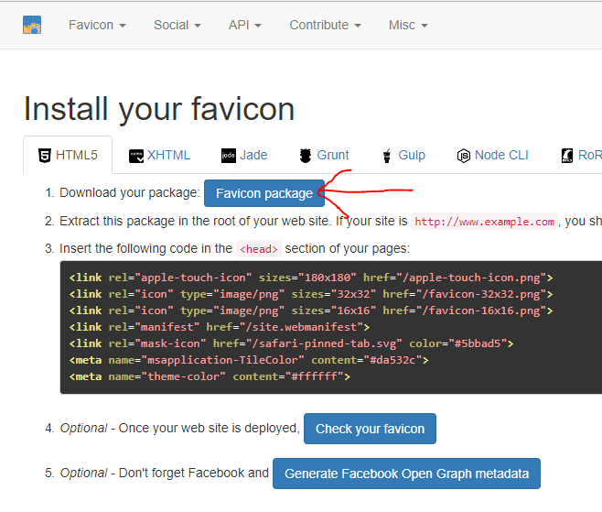The height and width of the screenshot is (512, 602).
Task: Download the Favicon package
Action: (x=264, y=193)
